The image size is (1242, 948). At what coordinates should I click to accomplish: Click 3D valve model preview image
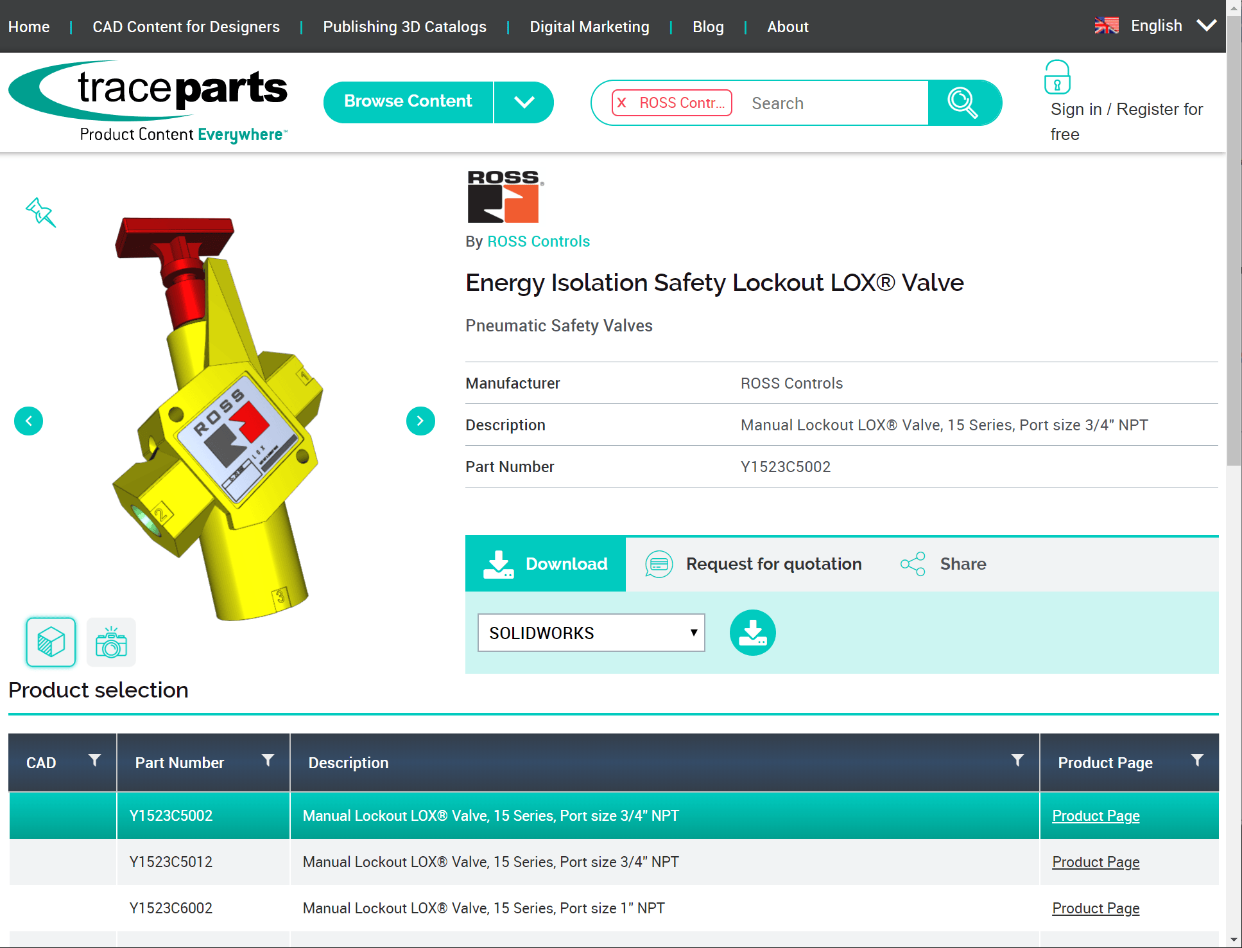pyautogui.click(x=218, y=421)
